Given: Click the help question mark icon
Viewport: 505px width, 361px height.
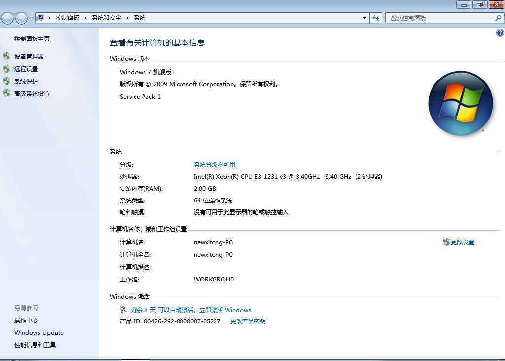Looking at the screenshot, I should point(500,32).
